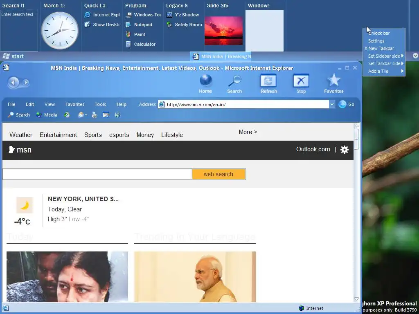Open the Money link
The height and width of the screenshot is (314, 419).
(x=145, y=135)
